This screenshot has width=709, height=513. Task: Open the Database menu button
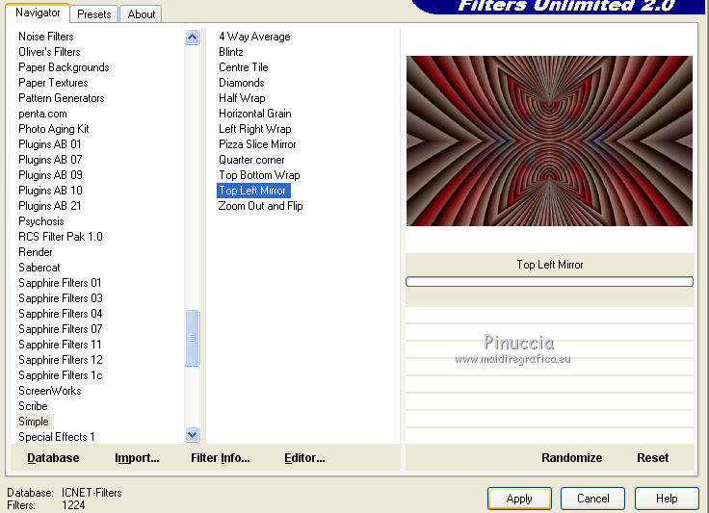[x=53, y=458]
